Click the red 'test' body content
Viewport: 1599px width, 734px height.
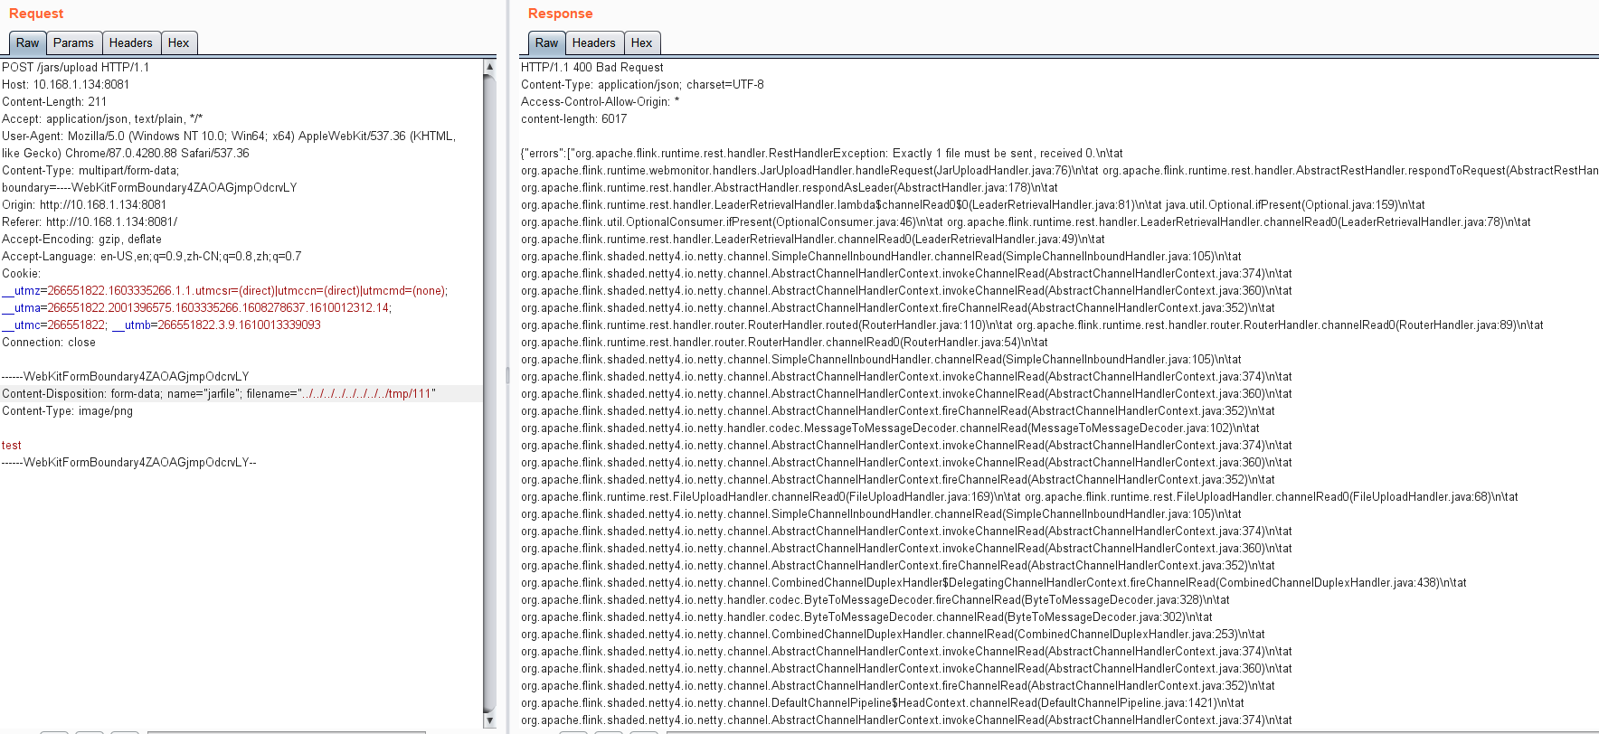pos(12,445)
